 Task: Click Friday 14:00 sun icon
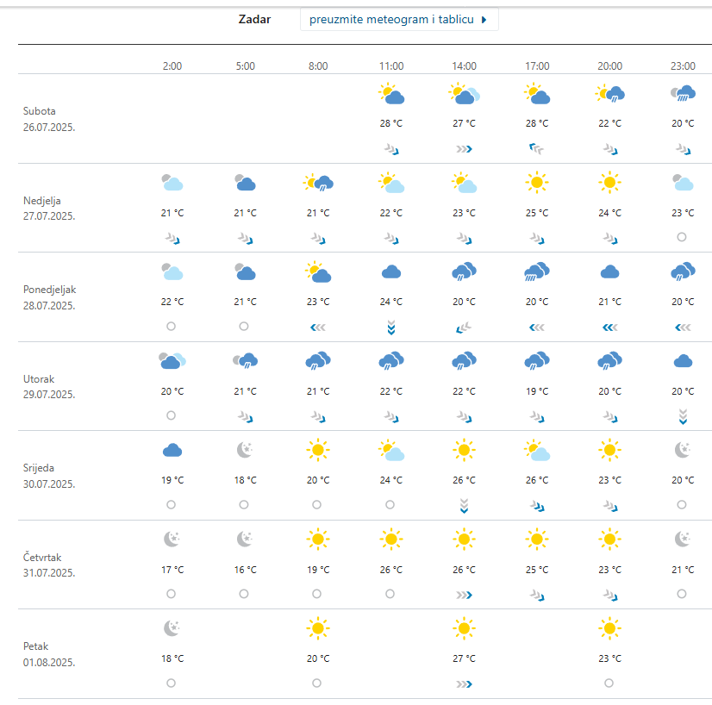(x=464, y=628)
